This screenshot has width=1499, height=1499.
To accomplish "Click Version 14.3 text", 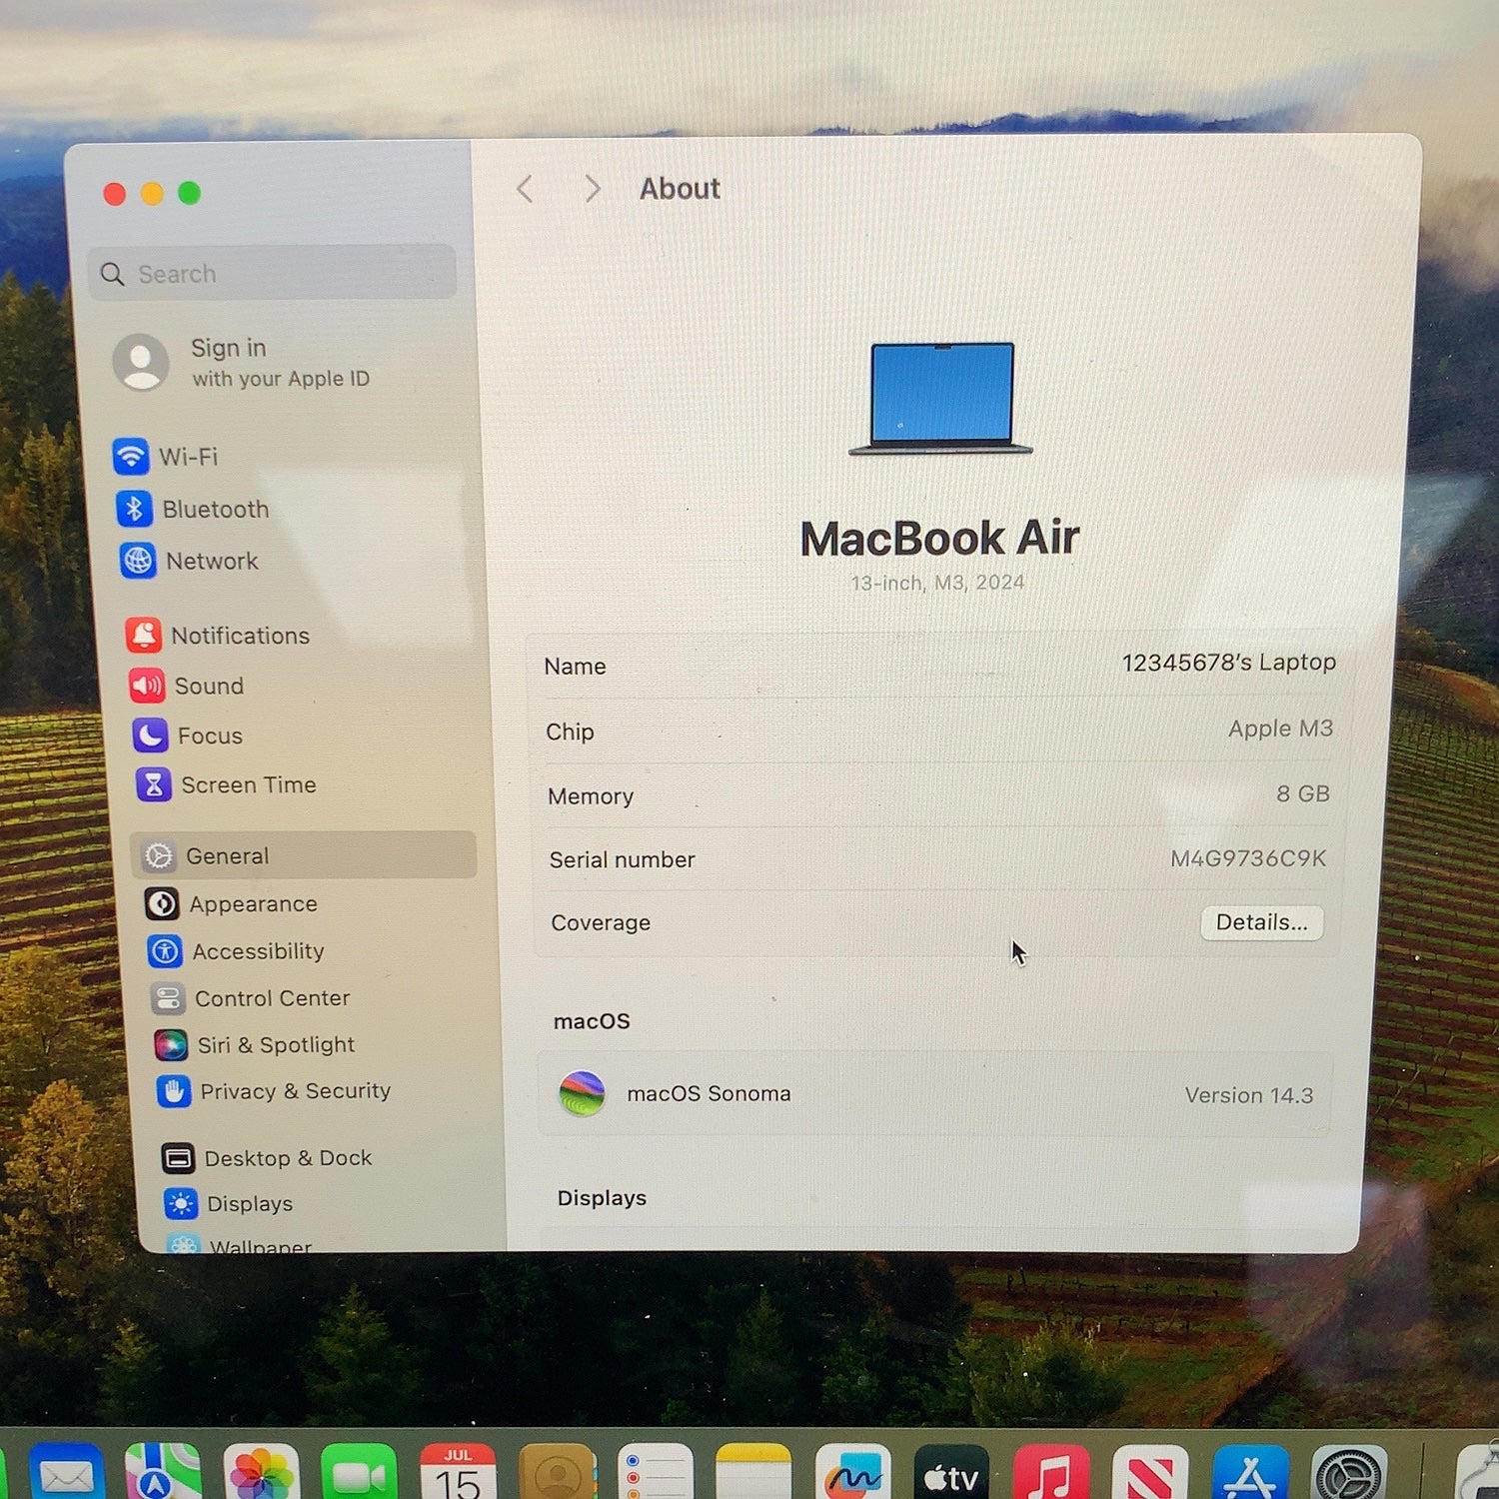I will (x=1248, y=1095).
